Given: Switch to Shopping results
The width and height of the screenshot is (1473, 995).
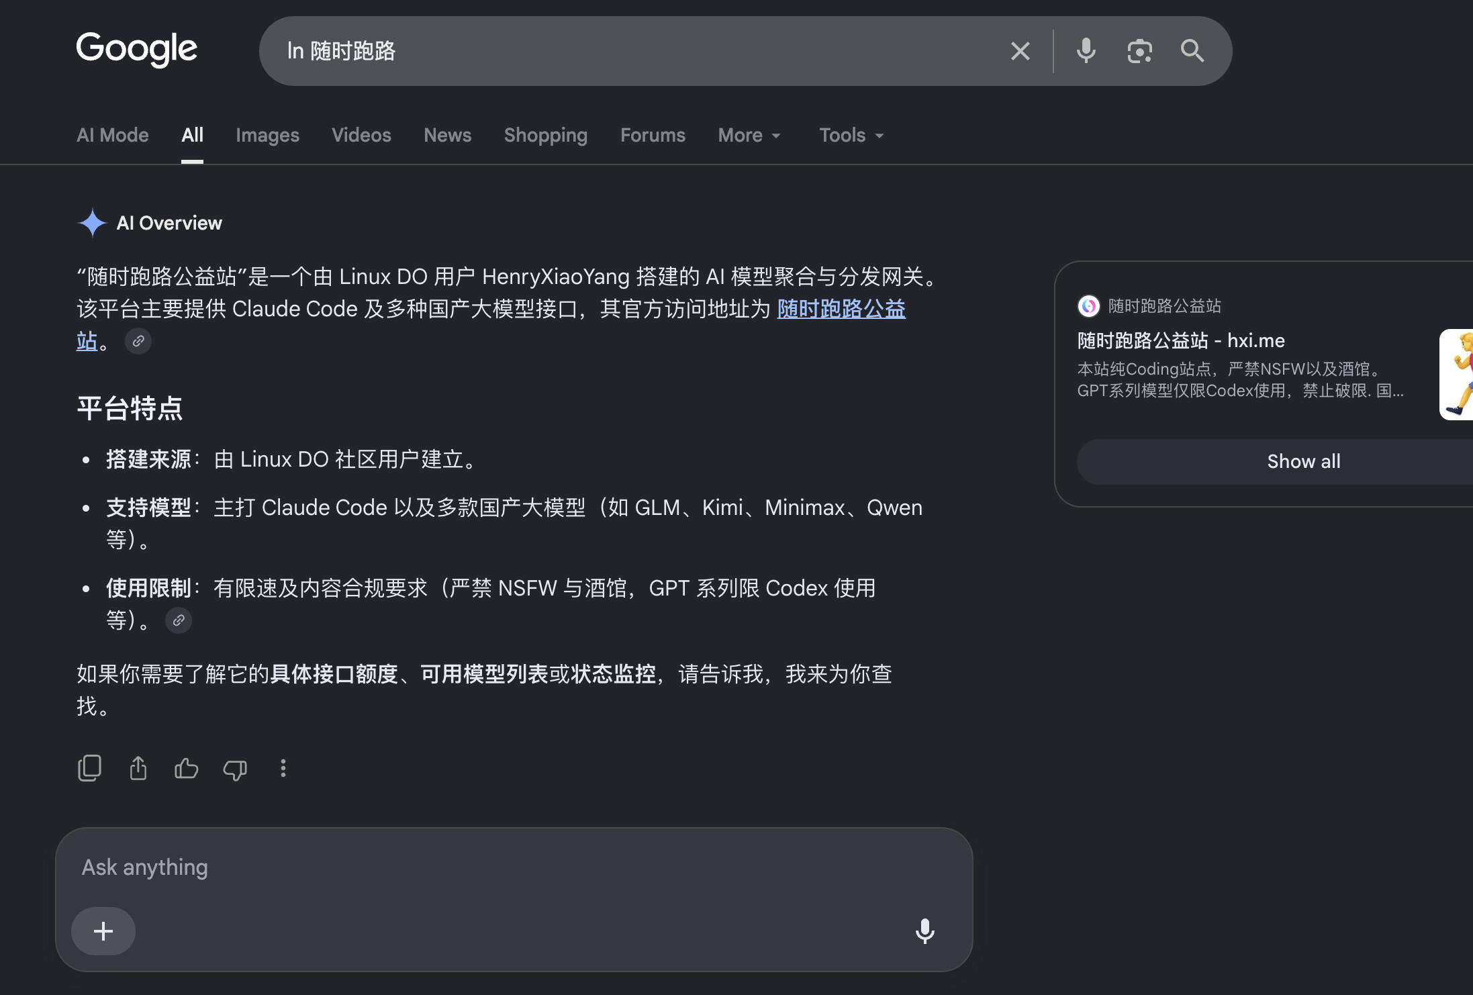Looking at the screenshot, I should coord(546,136).
